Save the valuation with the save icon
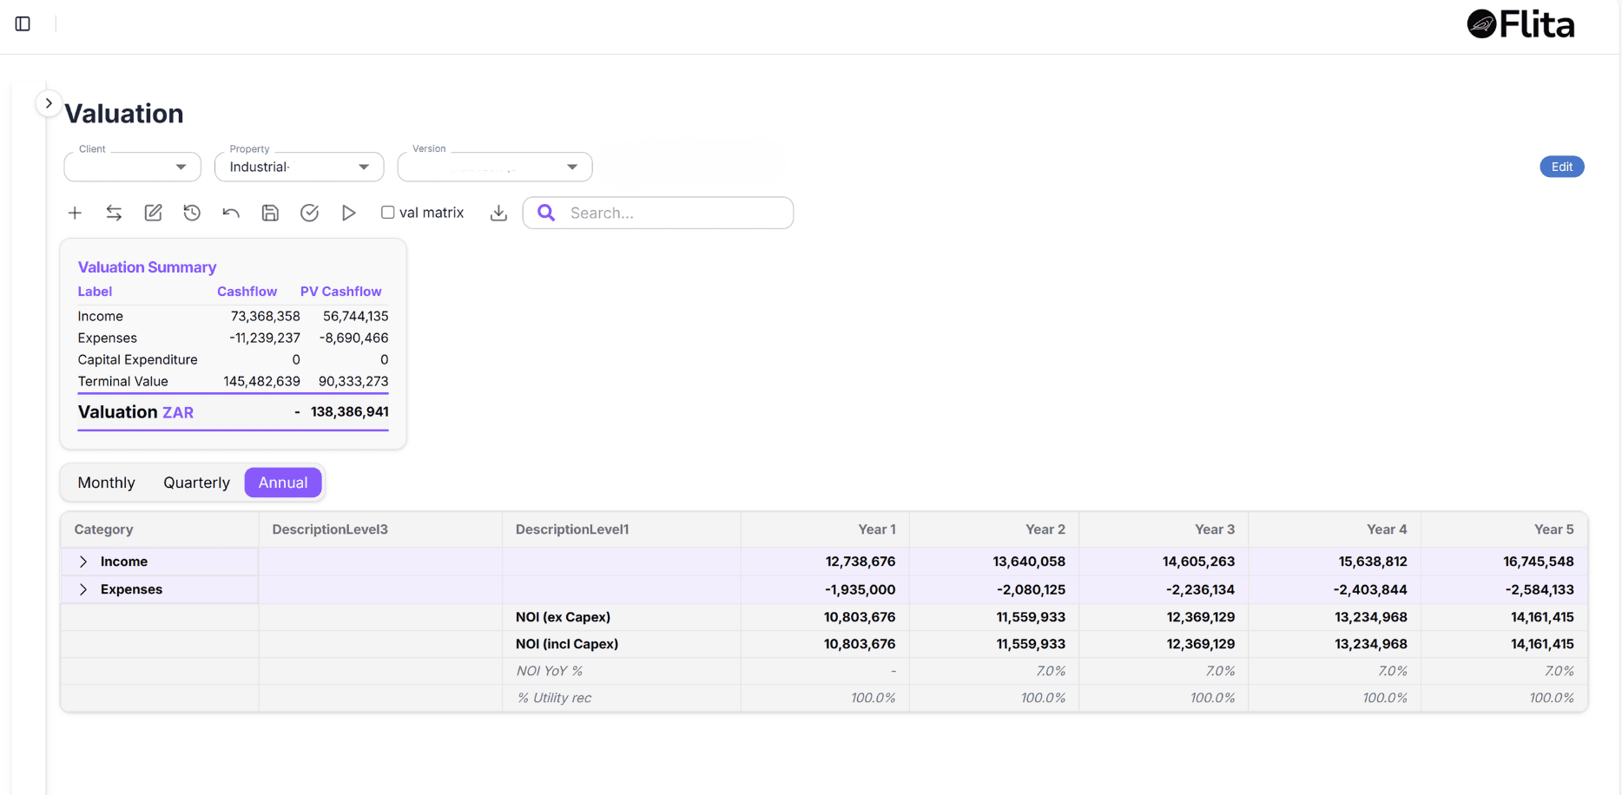This screenshot has width=1622, height=795. click(270, 212)
